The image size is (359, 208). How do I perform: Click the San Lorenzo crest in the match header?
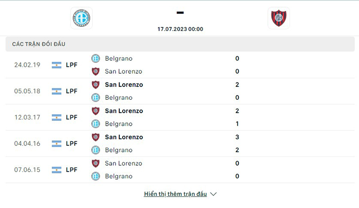pyautogui.click(x=279, y=18)
